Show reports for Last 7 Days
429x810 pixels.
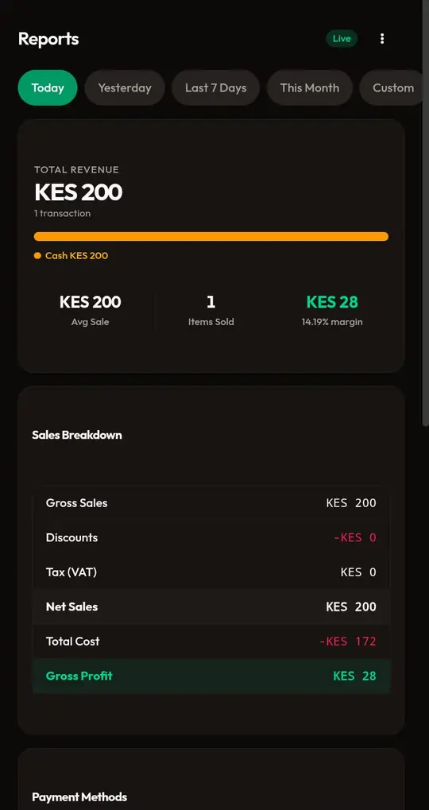coord(216,87)
